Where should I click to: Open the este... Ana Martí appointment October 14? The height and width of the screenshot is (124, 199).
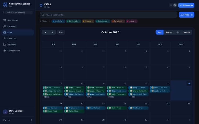[x=96, y=94]
